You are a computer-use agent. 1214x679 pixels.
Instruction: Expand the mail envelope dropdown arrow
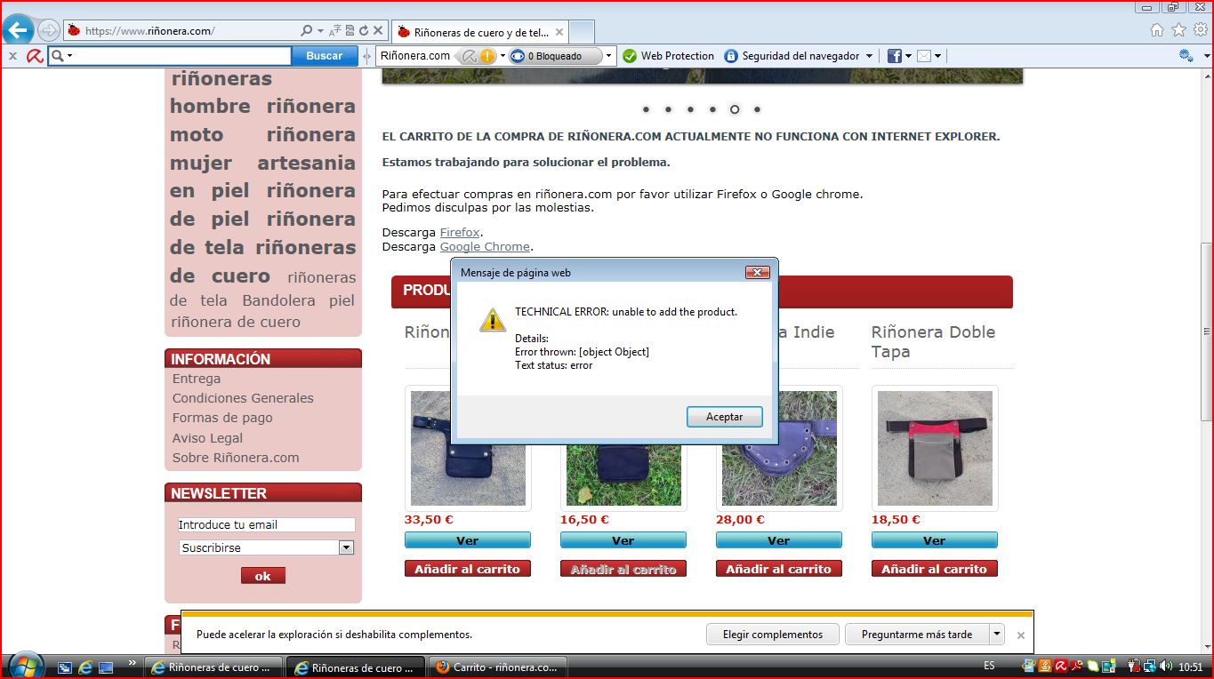pyautogui.click(x=937, y=56)
